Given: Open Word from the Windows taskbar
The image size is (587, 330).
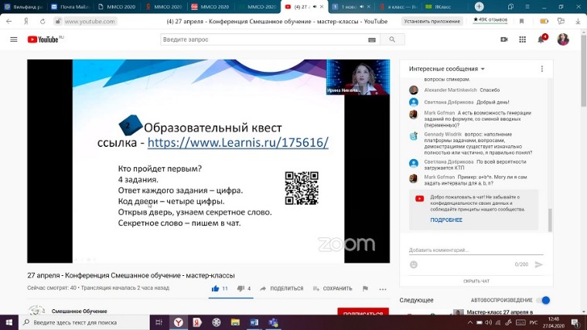Looking at the screenshot, I should (x=253, y=322).
